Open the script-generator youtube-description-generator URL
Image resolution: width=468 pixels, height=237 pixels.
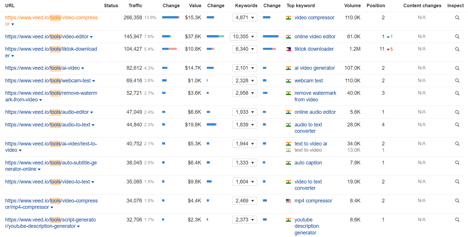[x=50, y=223]
